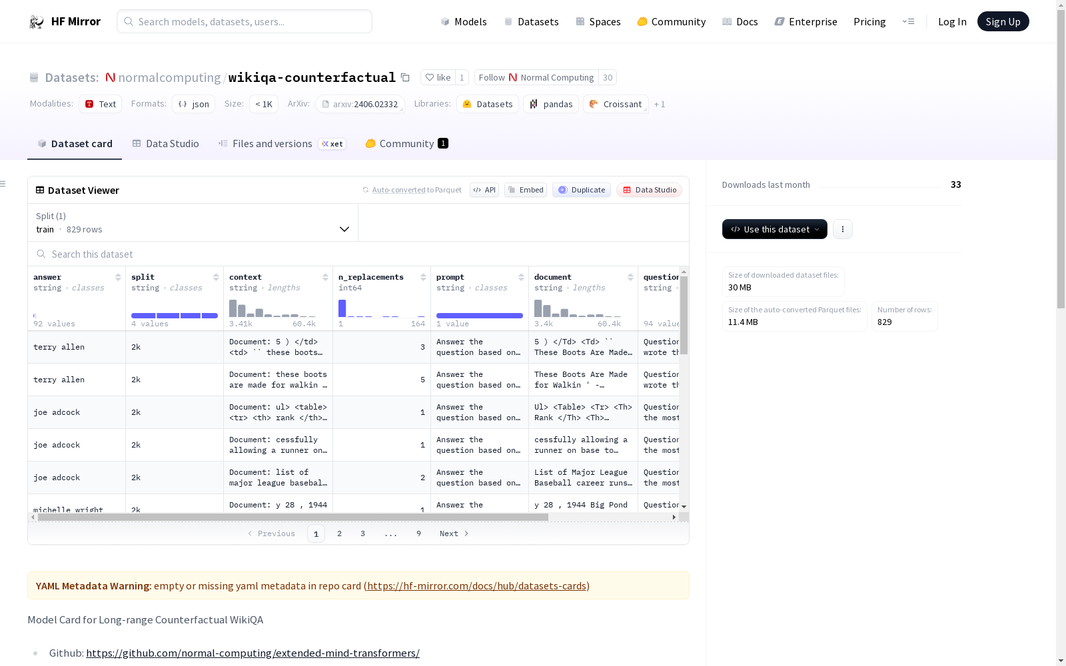Go to page 2 of the table
The height and width of the screenshot is (666, 1066).
tap(339, 533)
